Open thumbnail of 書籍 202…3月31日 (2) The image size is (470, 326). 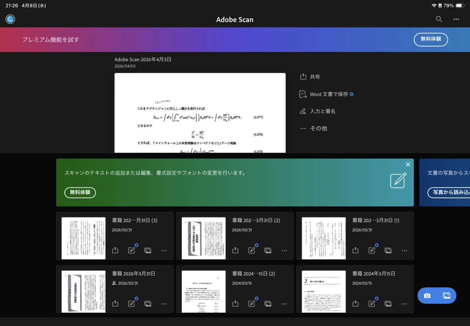pyautogui.click(x=204, y=238)
